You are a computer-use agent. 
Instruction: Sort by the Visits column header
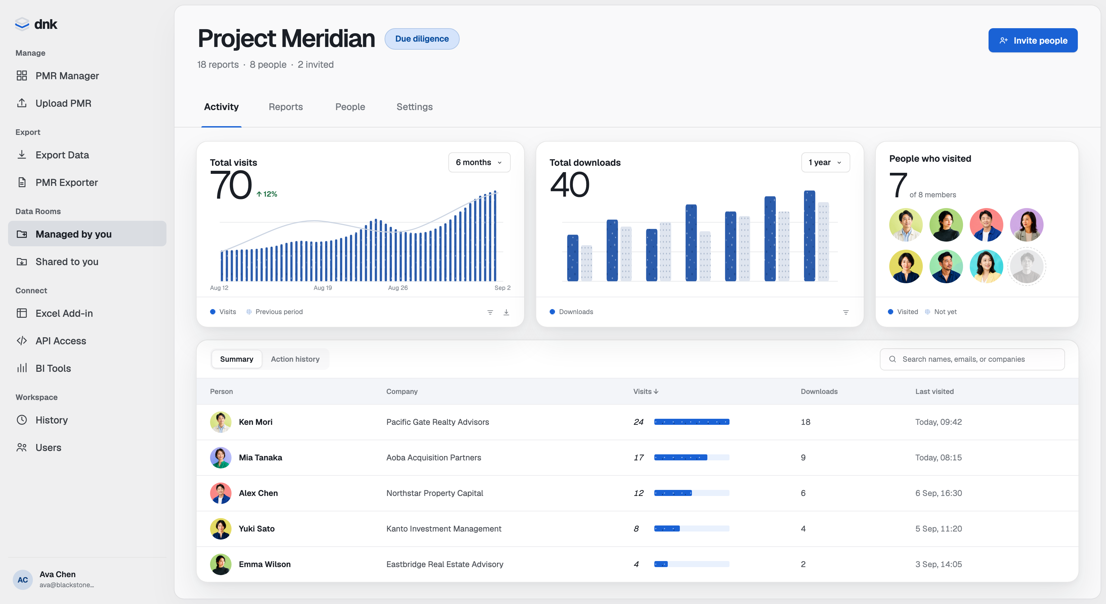645,392
